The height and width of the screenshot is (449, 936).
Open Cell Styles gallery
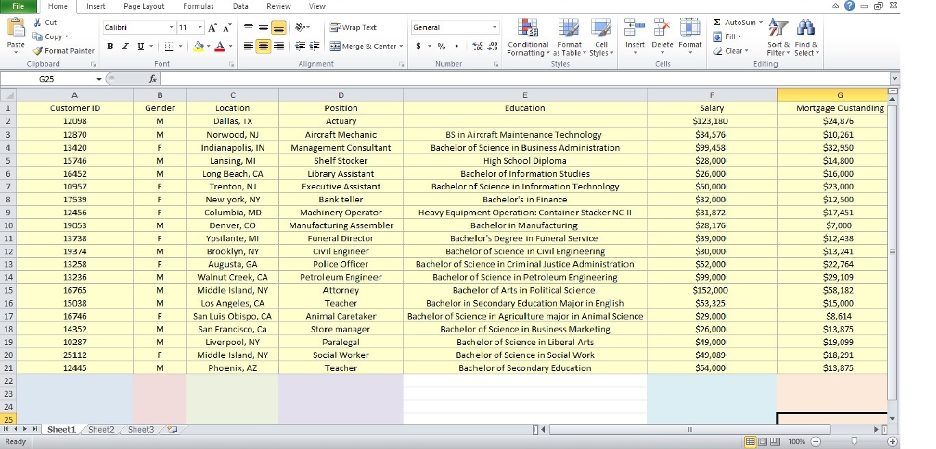pyautogui.click(x=601, y=38)
